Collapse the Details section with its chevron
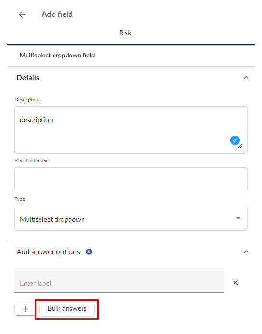Screen dimensions: 262x334 pos(246,78)
